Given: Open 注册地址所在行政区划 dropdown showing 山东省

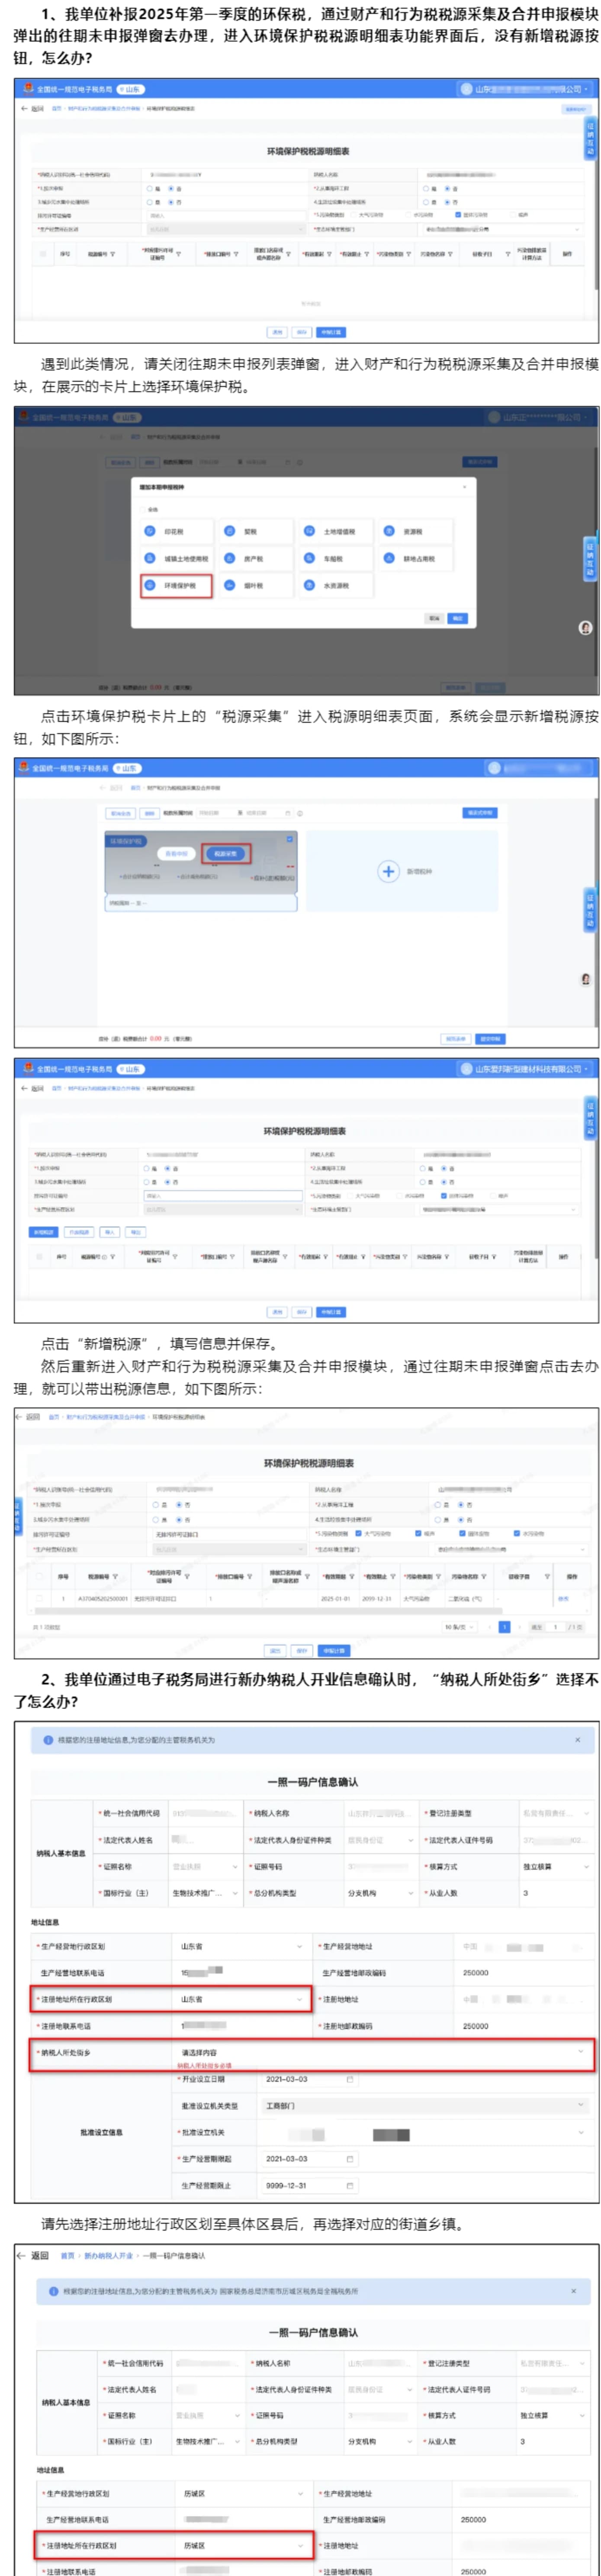Looking at the screenshot, I should pos(240,1999).
